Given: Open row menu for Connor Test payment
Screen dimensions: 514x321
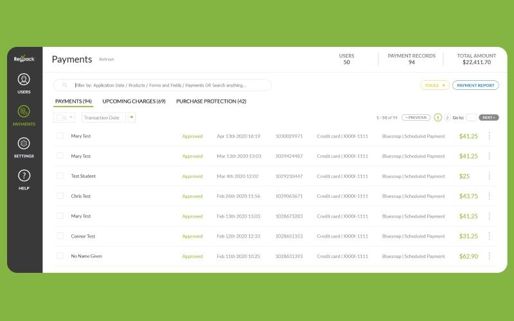Looking at the screenshot, I should 489,236.
